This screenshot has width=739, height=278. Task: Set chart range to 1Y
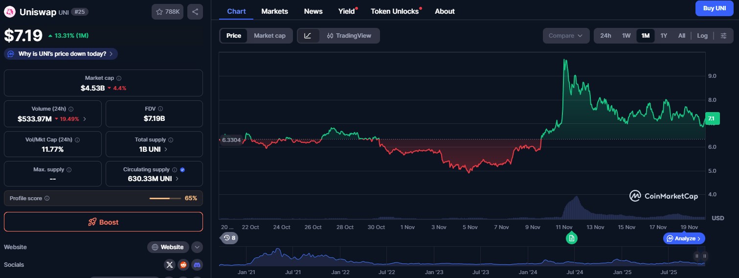coord(664,36)
